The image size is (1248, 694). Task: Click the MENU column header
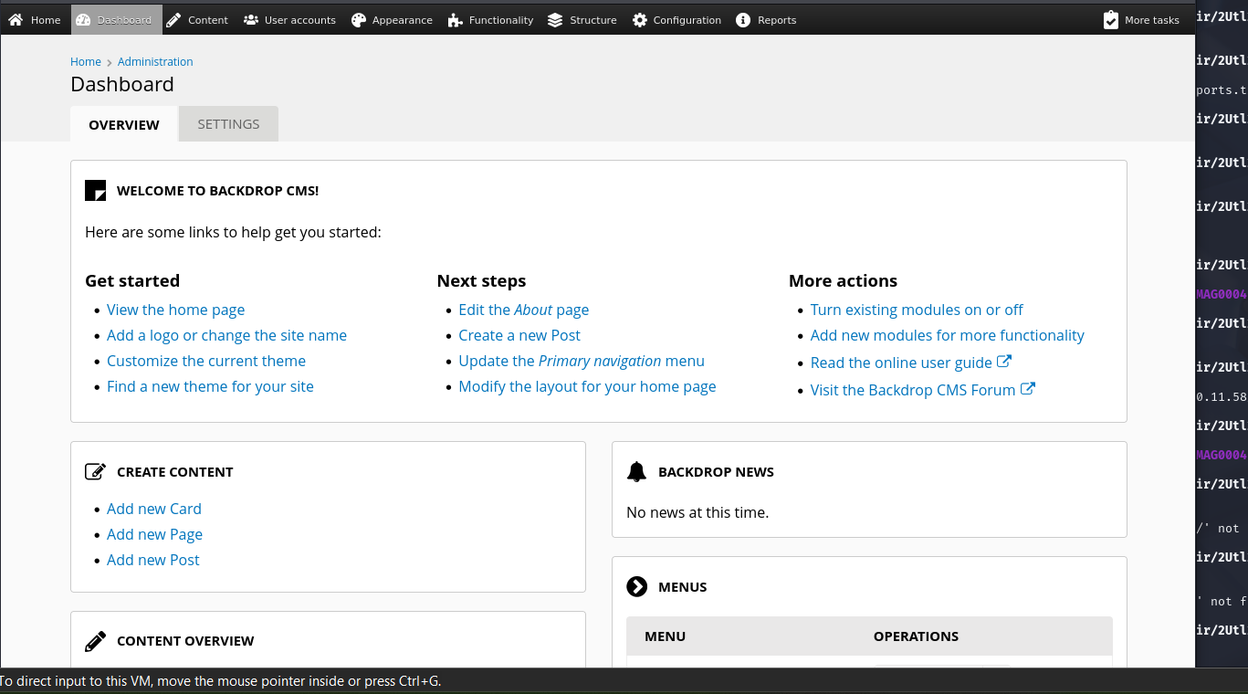click(665, 636)
